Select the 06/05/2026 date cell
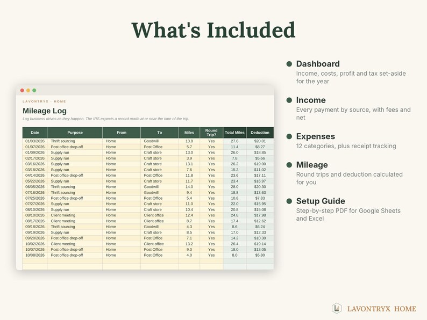 [x=35, y=187]
